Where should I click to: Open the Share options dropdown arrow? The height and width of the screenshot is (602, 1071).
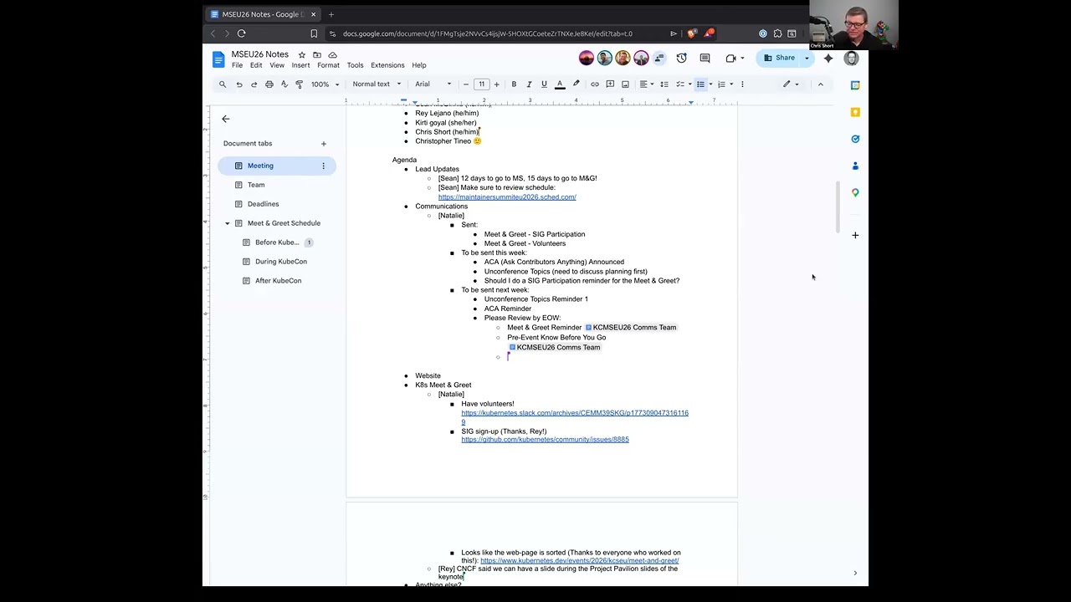tap(807, 59)
